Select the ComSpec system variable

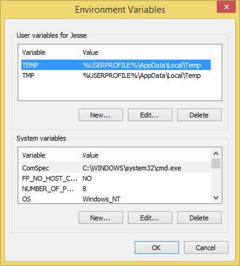(116, 168)
